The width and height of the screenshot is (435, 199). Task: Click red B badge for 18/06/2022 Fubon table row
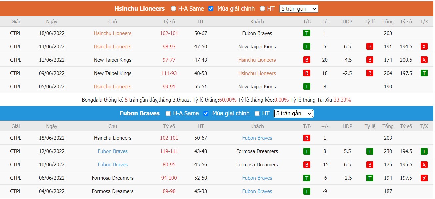[x=307, y=138]
